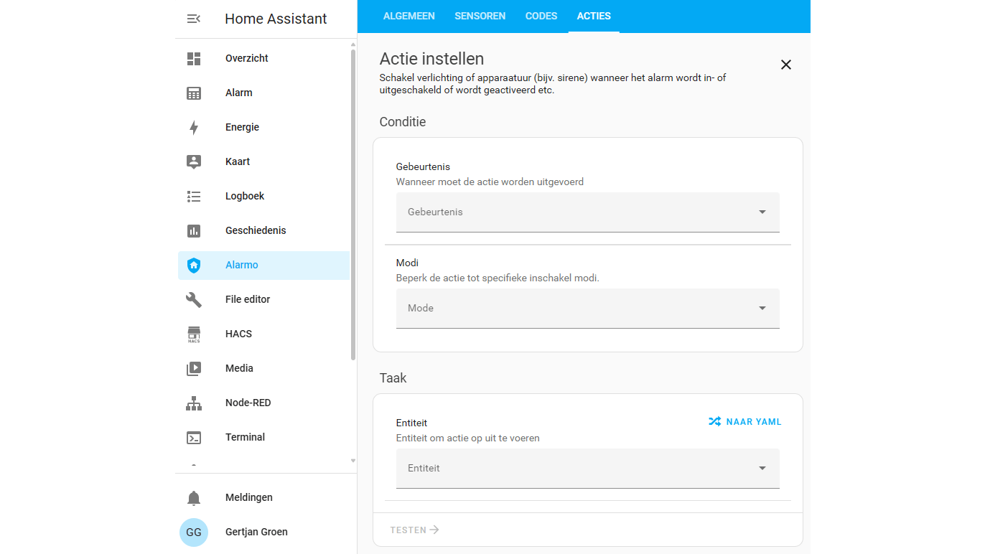
Task: Go to the Algemeen tab
Action: click(x=409, y=16)
